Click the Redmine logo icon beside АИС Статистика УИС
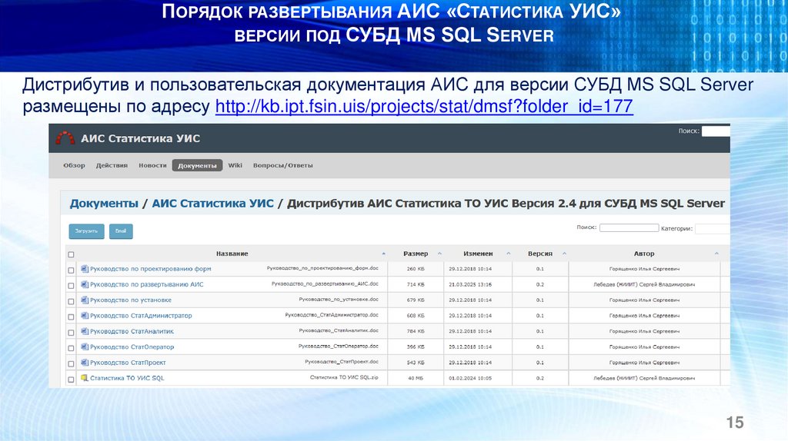Screen dimensions: 788x441 click(65, 138)
